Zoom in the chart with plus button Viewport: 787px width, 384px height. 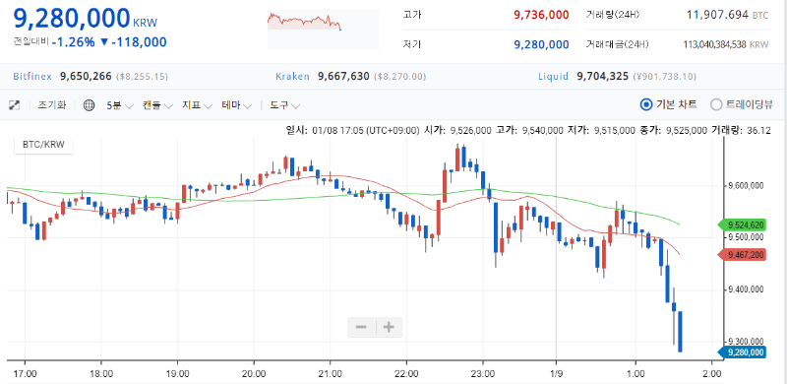[389, 327]
